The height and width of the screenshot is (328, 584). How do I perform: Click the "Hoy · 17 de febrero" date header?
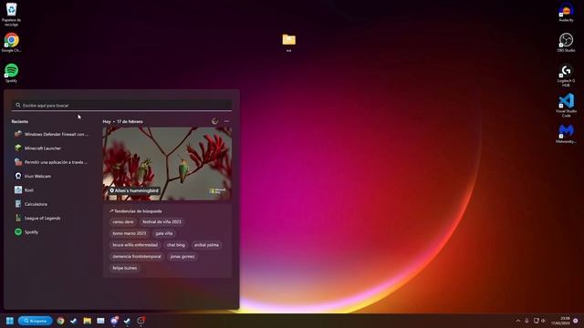122,121
